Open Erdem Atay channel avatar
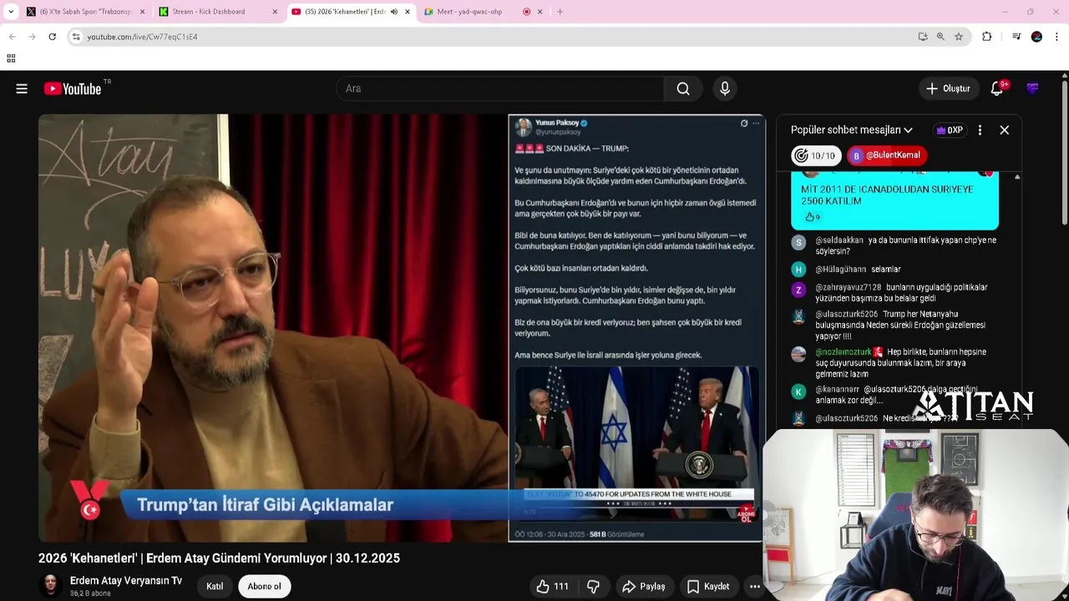Screen dimensions: 1069x601 point(50,586)
